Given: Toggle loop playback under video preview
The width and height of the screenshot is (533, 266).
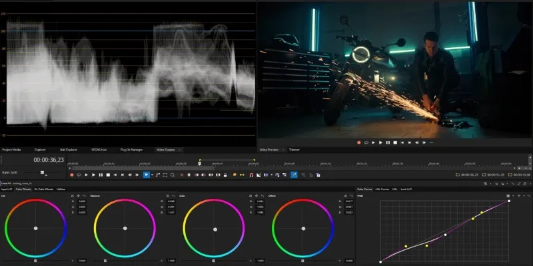Looking at the screenshot, I should coord(366,143).
